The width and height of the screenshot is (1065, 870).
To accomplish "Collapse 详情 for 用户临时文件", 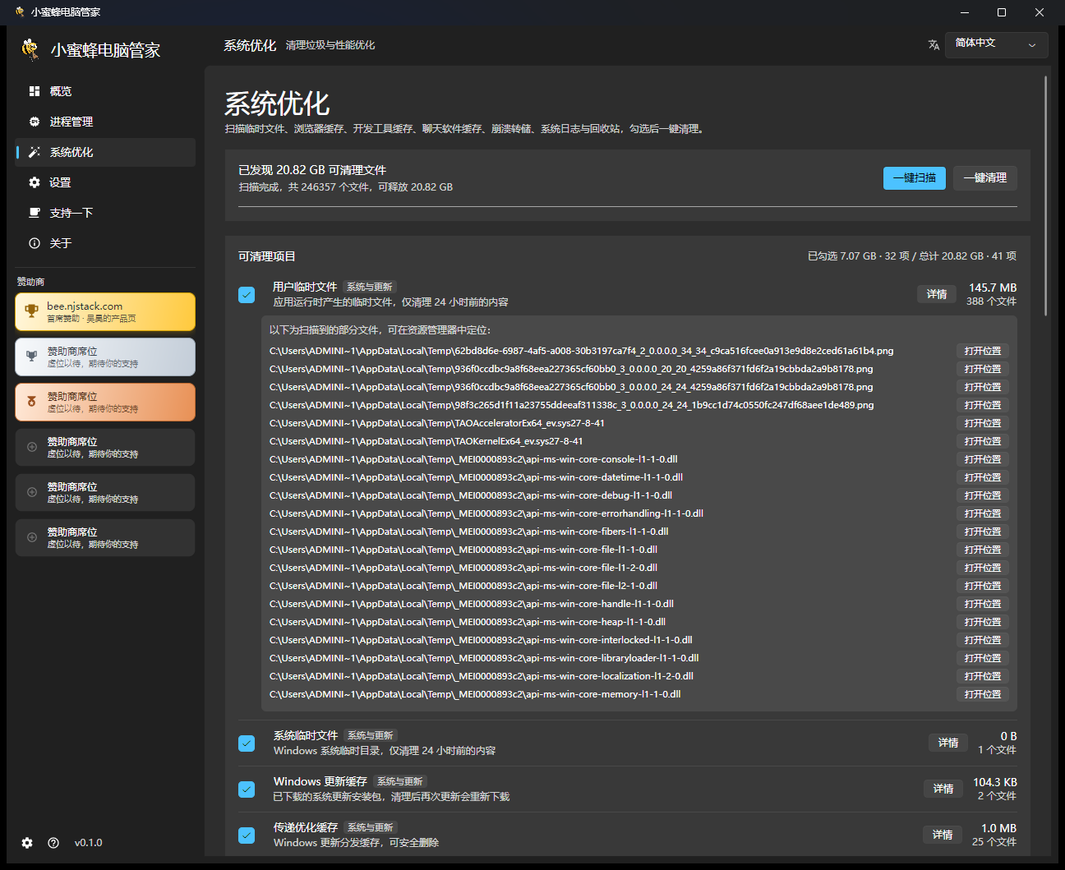I will [937, 294].
